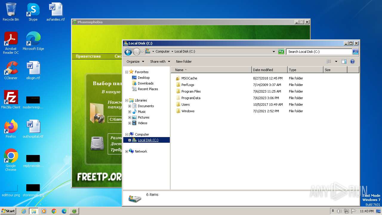Select Network in navigation pane
The height and width of the screenshot is (215, 382).
click(x=141, y=151)
